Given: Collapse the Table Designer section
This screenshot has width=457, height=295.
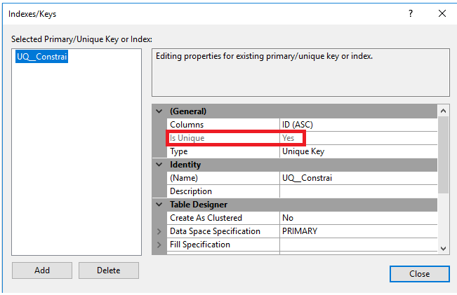Looking at the screenshot, I should pos(159,205).
